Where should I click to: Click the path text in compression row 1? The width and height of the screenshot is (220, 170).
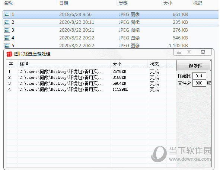(61, 71)
